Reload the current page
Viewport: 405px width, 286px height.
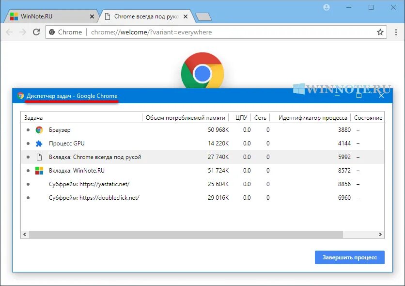point(36,32)
